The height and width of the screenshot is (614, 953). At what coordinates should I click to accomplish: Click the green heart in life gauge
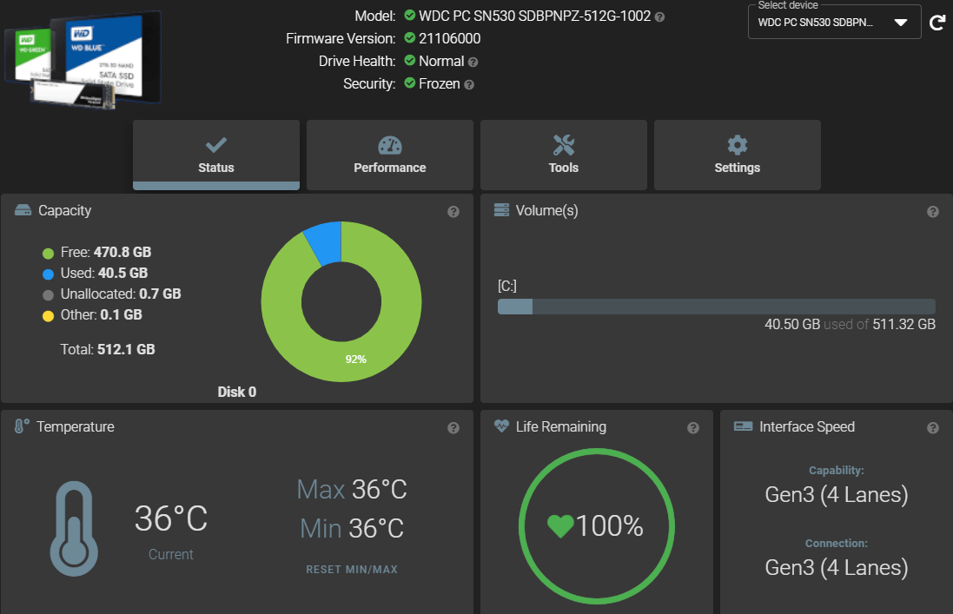click(560, 526)
